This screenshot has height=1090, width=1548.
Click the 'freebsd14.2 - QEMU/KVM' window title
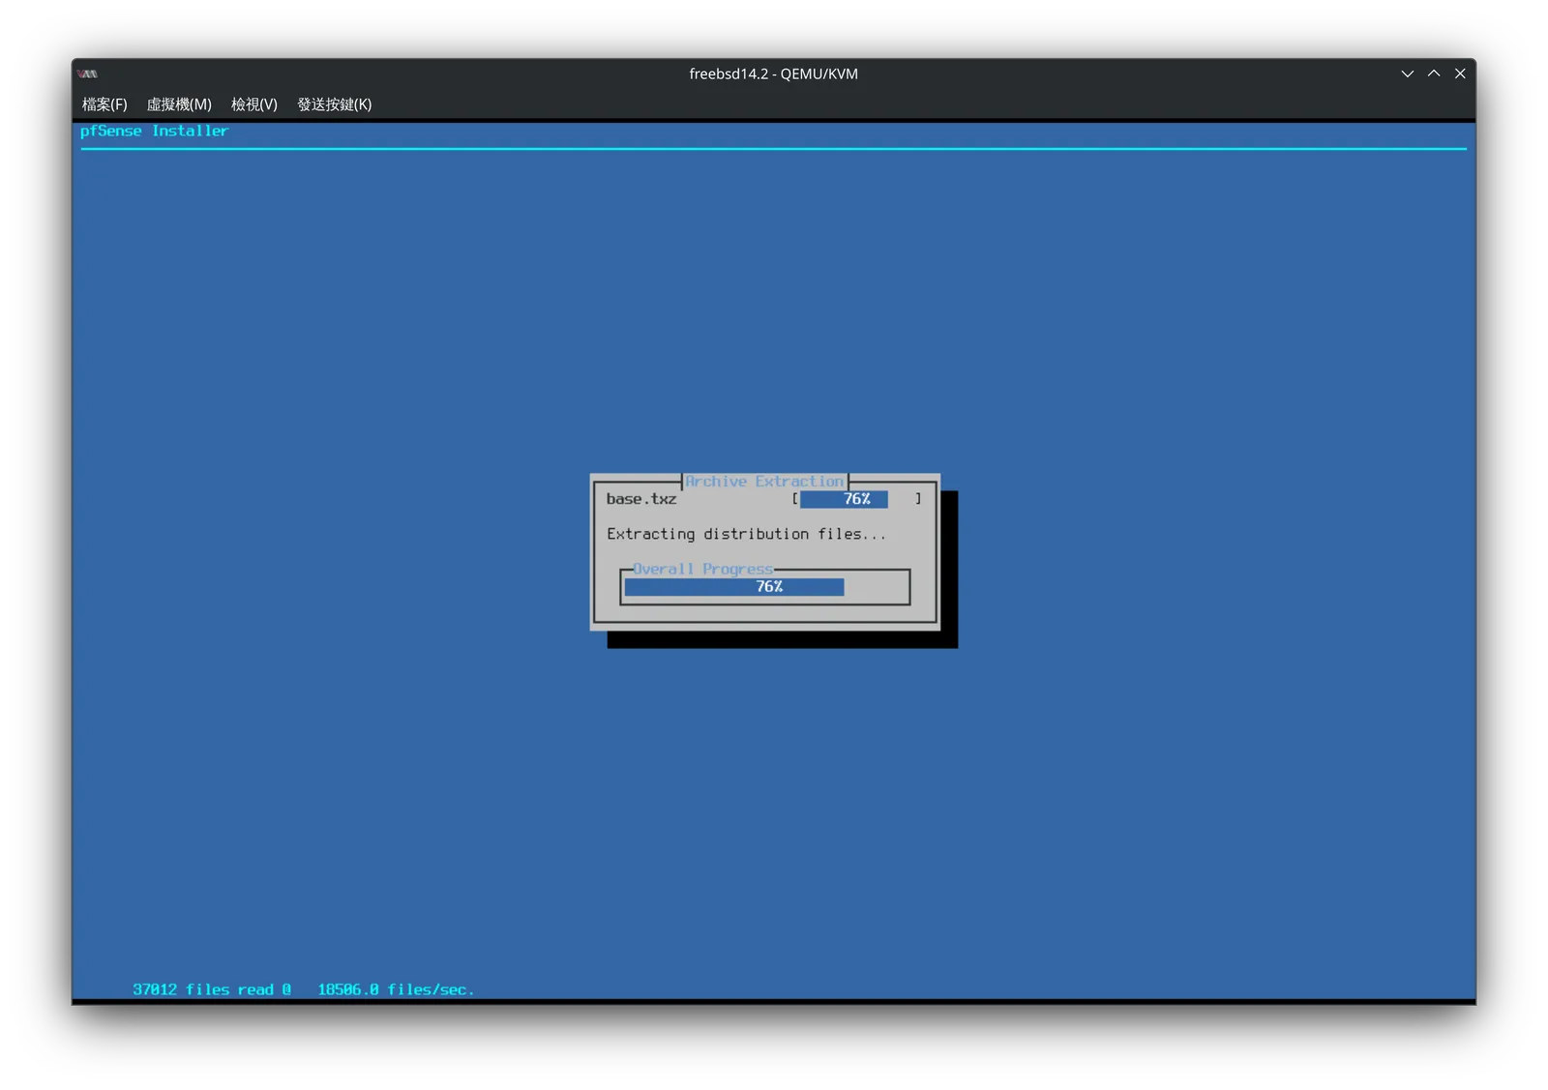[773, 74]
